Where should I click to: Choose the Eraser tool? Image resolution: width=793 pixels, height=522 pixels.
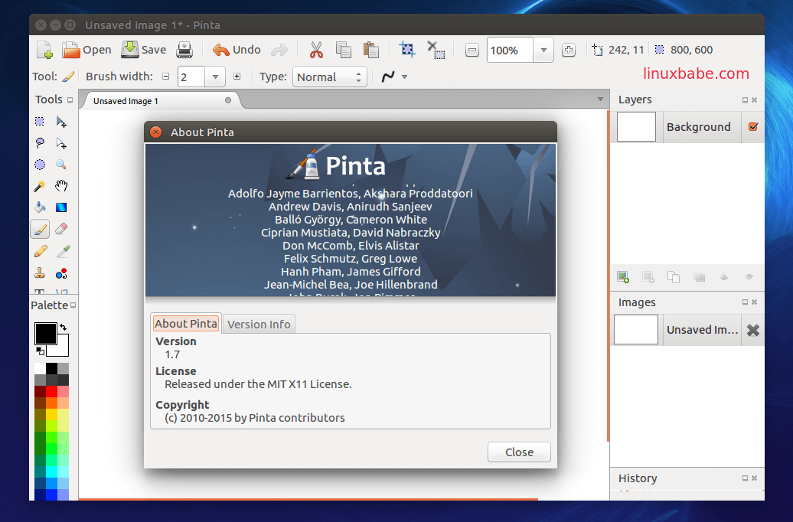(x=62, y=229)
